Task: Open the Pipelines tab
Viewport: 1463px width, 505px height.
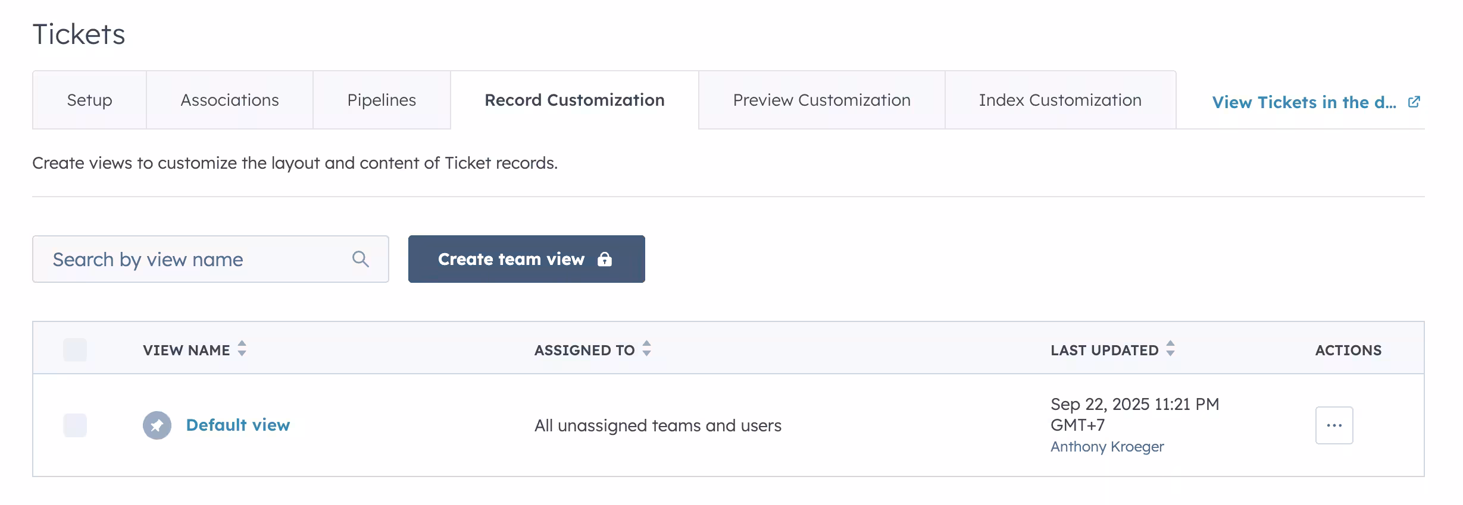Action: pyautogui.click(x=382, y=100)
